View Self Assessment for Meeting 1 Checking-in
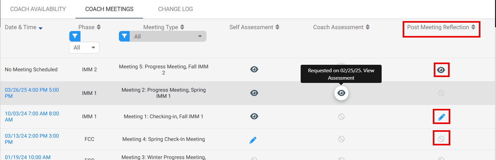Image resolution: width=496 pixels, height=160 pixels. [254, 116]
